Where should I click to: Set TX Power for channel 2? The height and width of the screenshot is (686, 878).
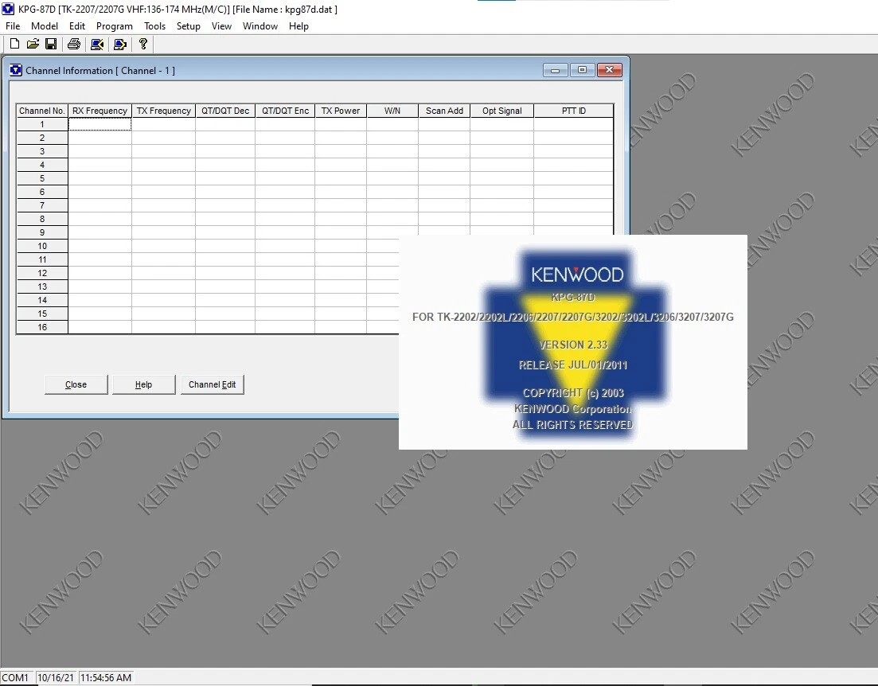tap(341, 138)
